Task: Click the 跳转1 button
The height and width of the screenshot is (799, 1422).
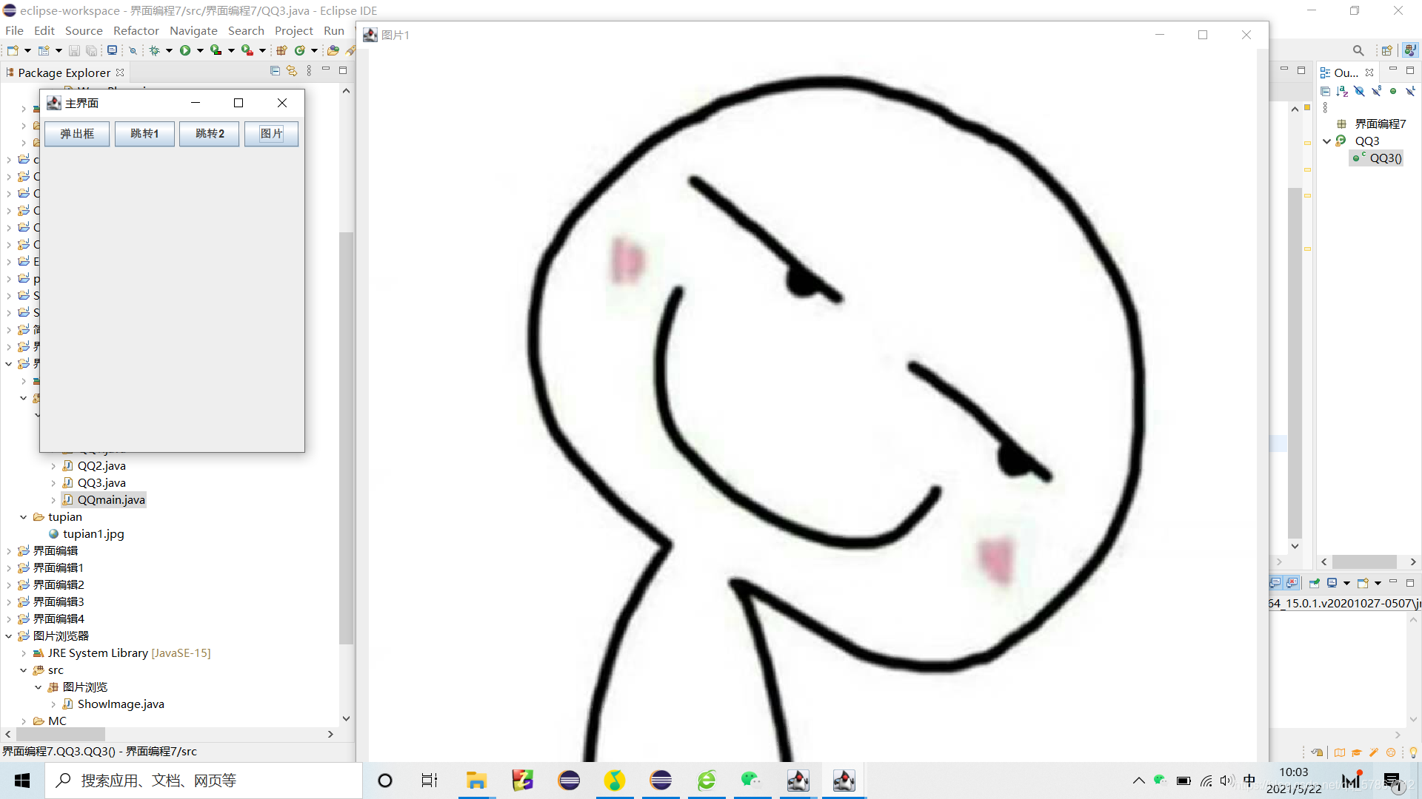Action: click(x=144, y=134)
